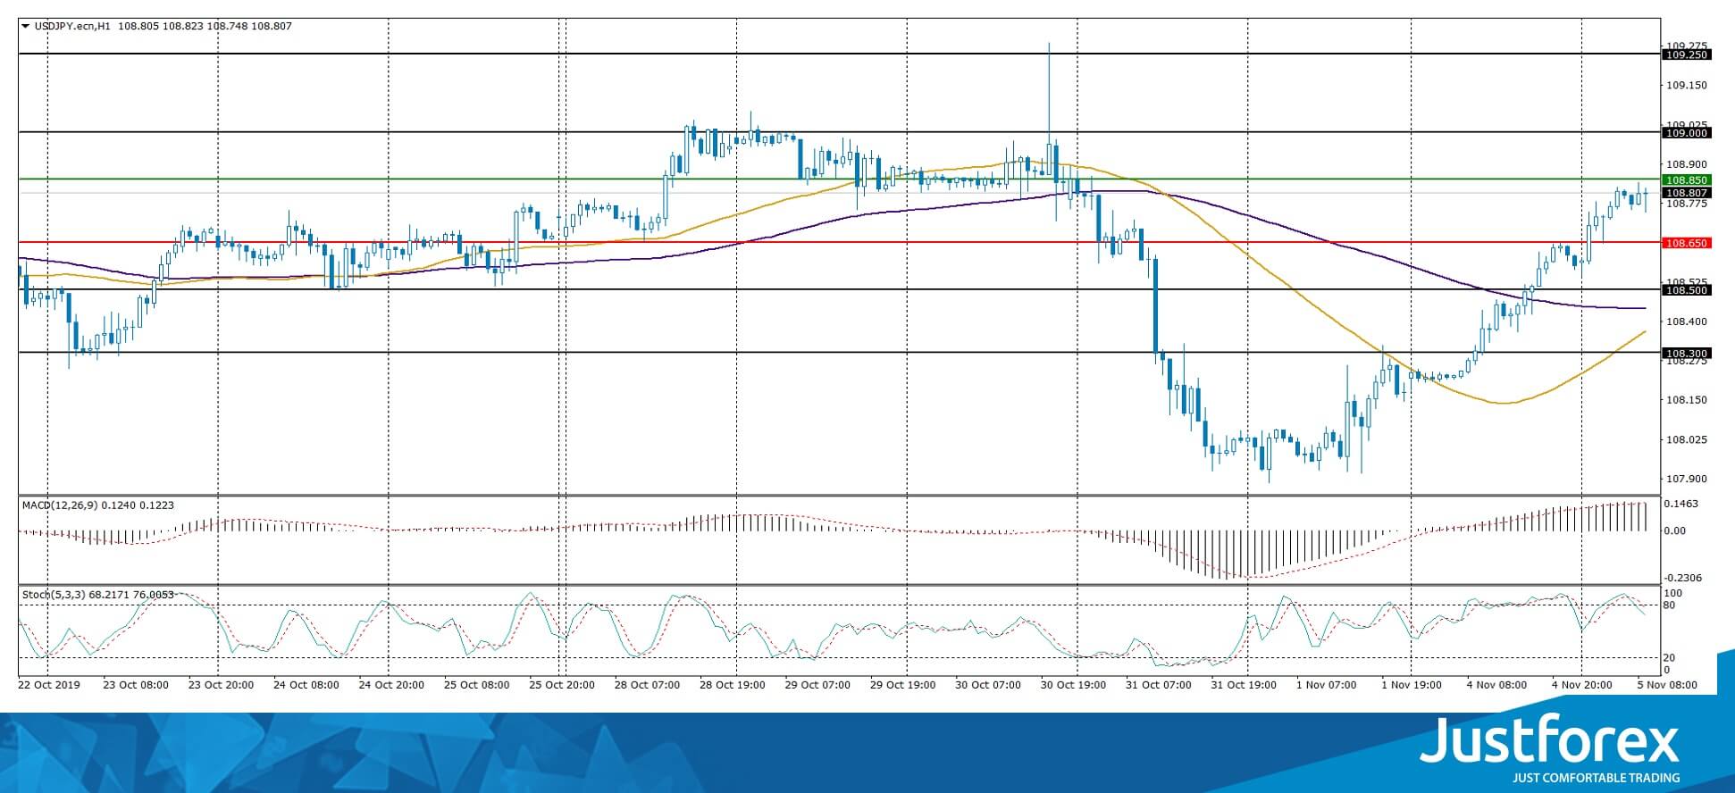
Task: Click the 80 level on Stochastic scale
Action: coord(1671,605)
